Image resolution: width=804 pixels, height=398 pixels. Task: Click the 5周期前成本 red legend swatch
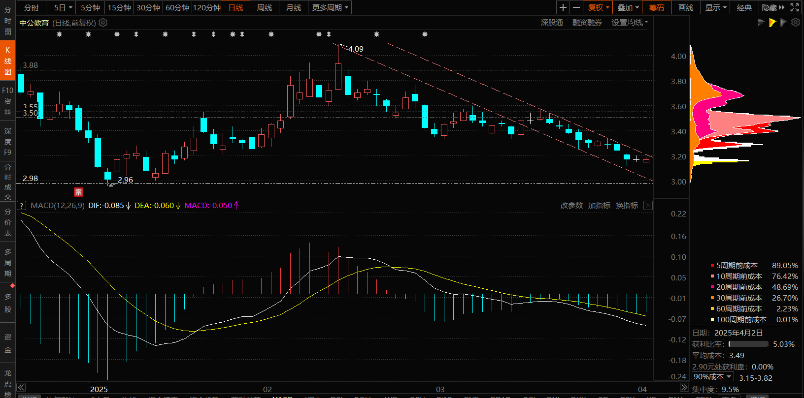(x=712, y=266)
